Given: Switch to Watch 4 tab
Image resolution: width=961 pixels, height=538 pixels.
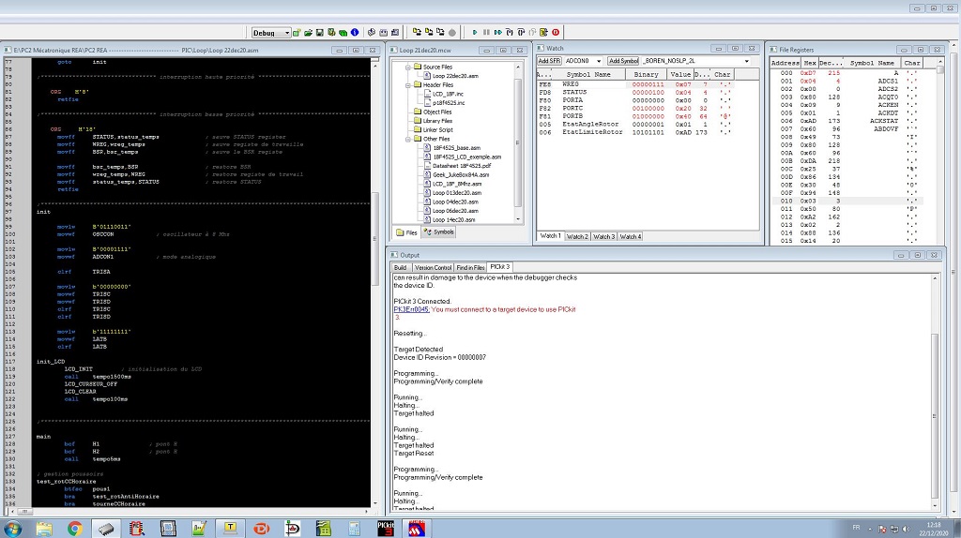Looking at the screenshot, I should [x=630, y=236].
